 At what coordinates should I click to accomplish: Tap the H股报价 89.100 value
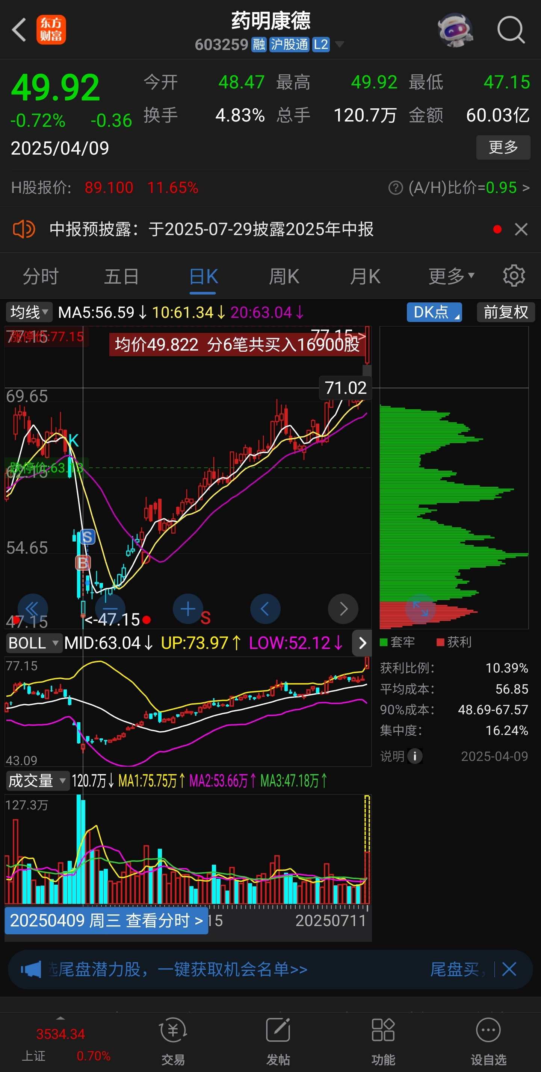[109, 188]
